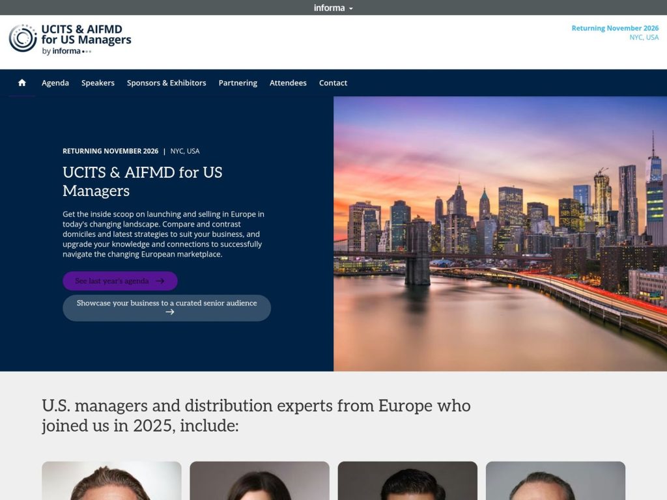Click NYC, USA location text link
This screenshot has width=667, height=500.
click(644, 37)
